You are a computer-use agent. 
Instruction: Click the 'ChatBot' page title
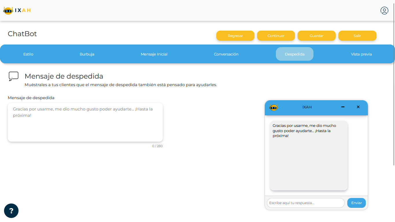[22, 34]
